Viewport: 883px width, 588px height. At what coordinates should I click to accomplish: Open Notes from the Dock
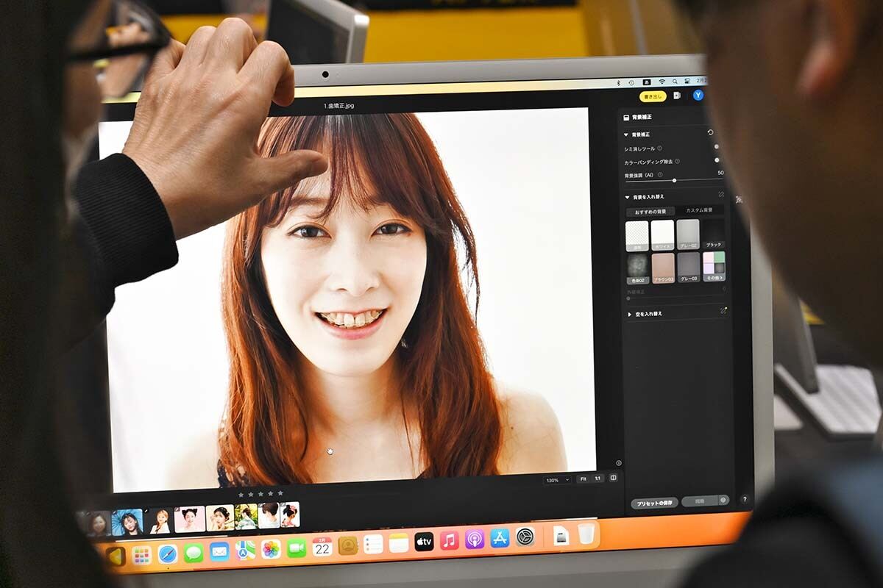(x=399, y=543)
